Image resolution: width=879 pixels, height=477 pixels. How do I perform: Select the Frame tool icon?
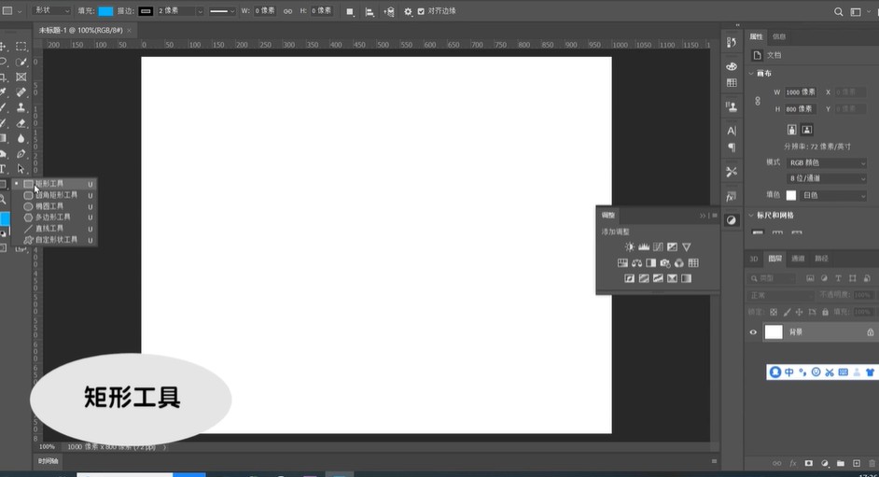pyautogui.click(x=21, y=77)
